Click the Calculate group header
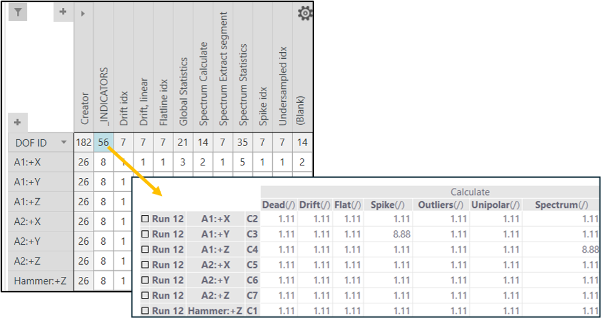The height and width of the screenshot is (318, 601). (x=470, y=191)
